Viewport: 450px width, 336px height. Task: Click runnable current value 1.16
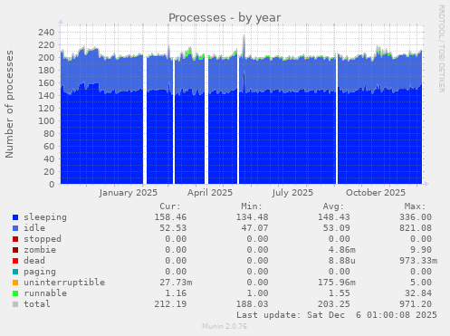[176, 293]
